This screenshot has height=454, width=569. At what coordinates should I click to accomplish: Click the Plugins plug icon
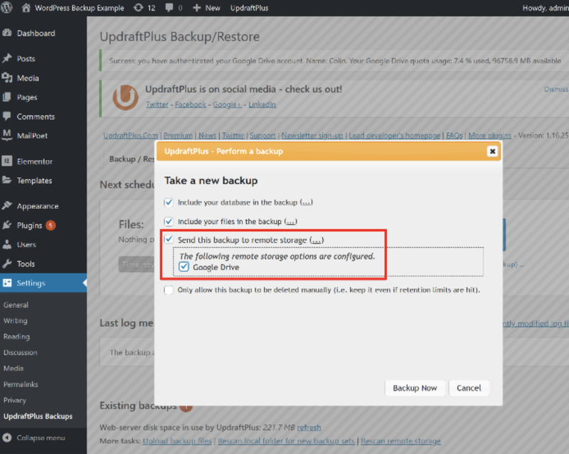(7, 225)
